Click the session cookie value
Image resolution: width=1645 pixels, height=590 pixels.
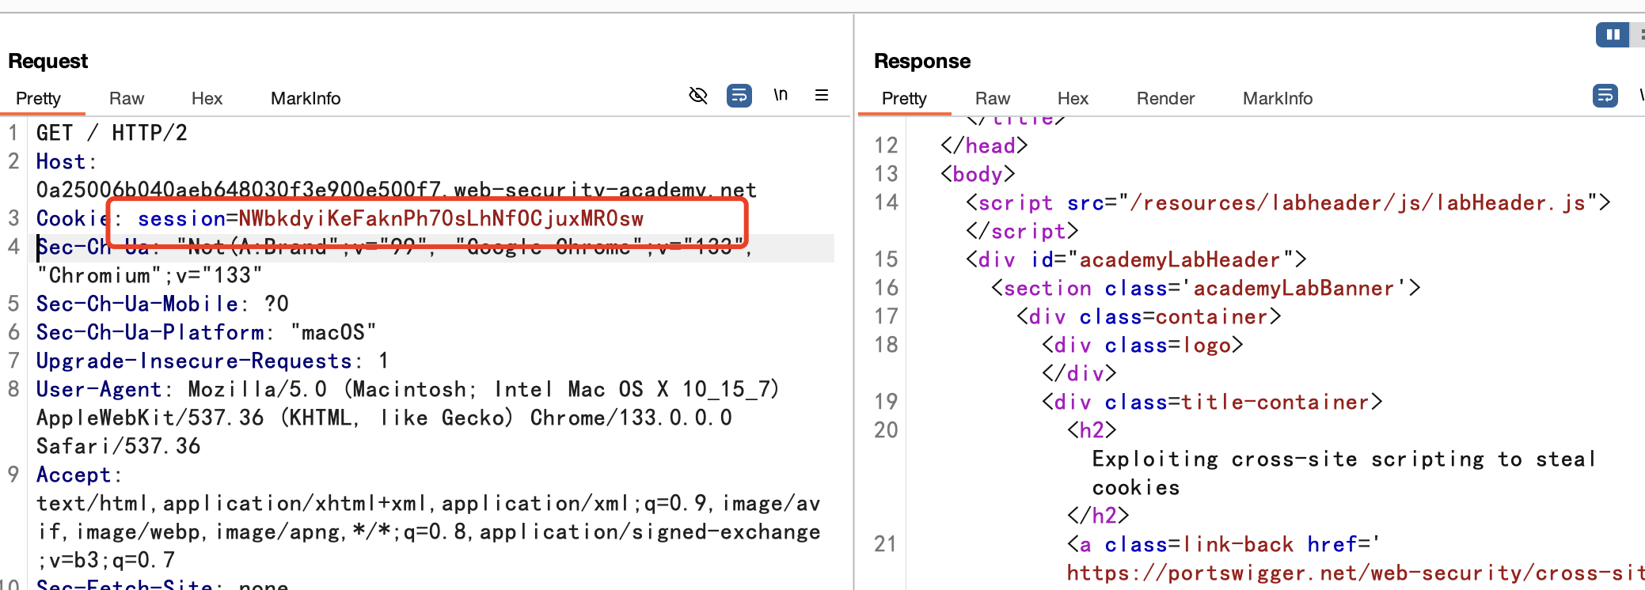440,218
